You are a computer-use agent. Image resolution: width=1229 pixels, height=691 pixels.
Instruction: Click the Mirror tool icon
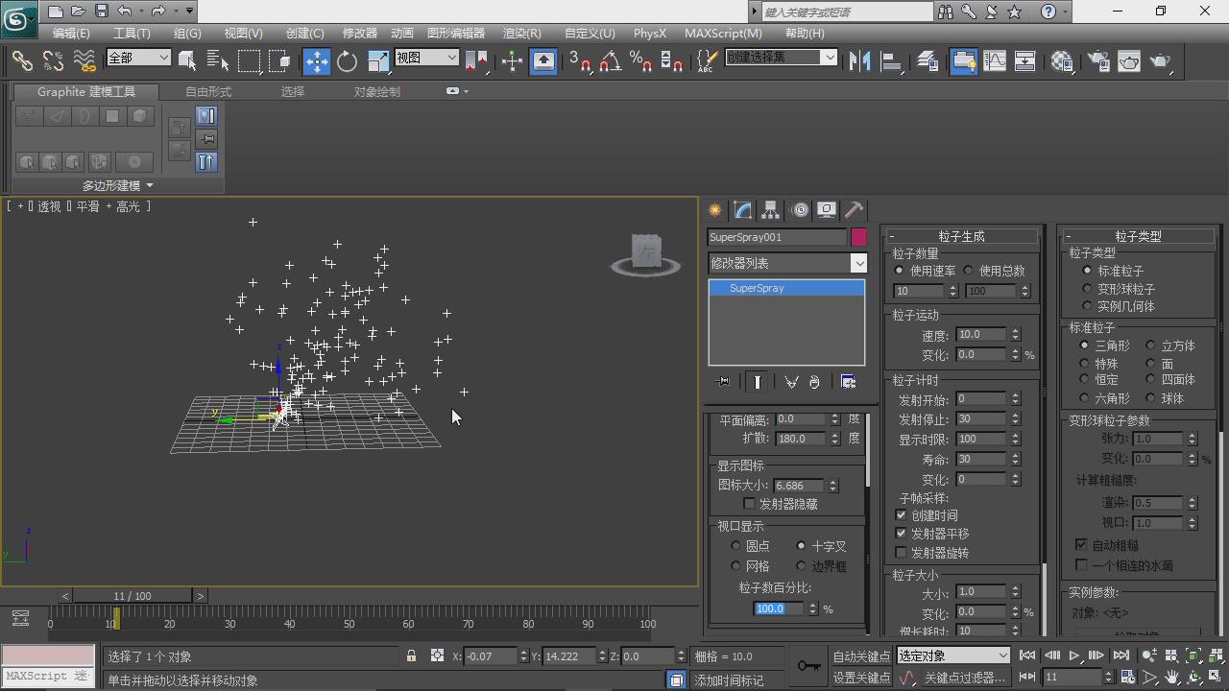coord(859,60)
